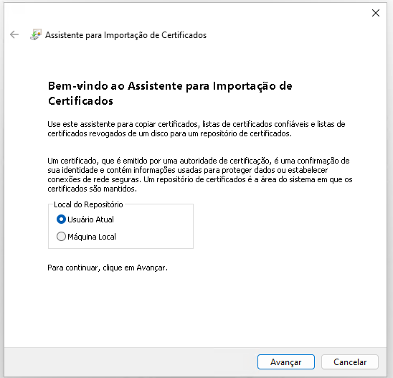Click the word Certificados in the heading
This screenshot has width=393, height=378.
pyautogui.click(x=81, y=101)
